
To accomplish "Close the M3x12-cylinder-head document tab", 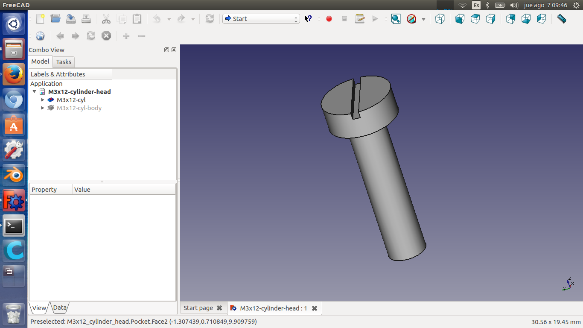I will [x=315, y=308].
